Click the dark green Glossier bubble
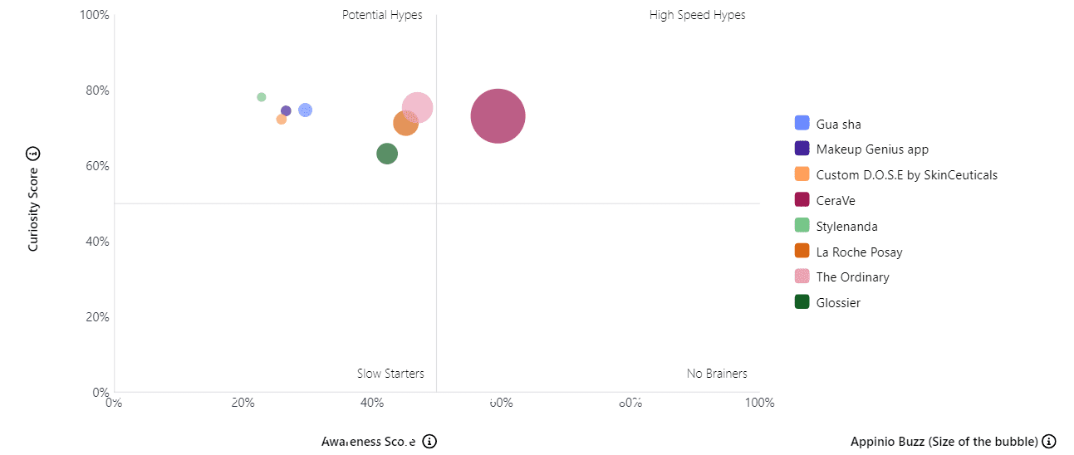The image size is (1074, 455). (x=387, y=154)
